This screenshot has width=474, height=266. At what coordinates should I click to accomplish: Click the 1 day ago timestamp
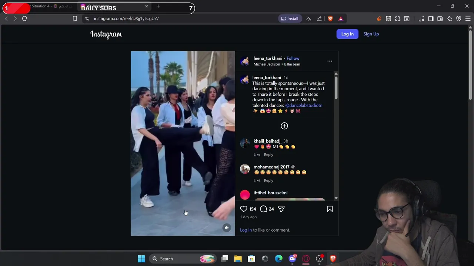[248, 217]
